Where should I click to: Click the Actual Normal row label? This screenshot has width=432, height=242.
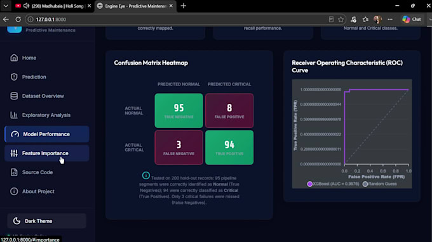click(x=133, y=111)
